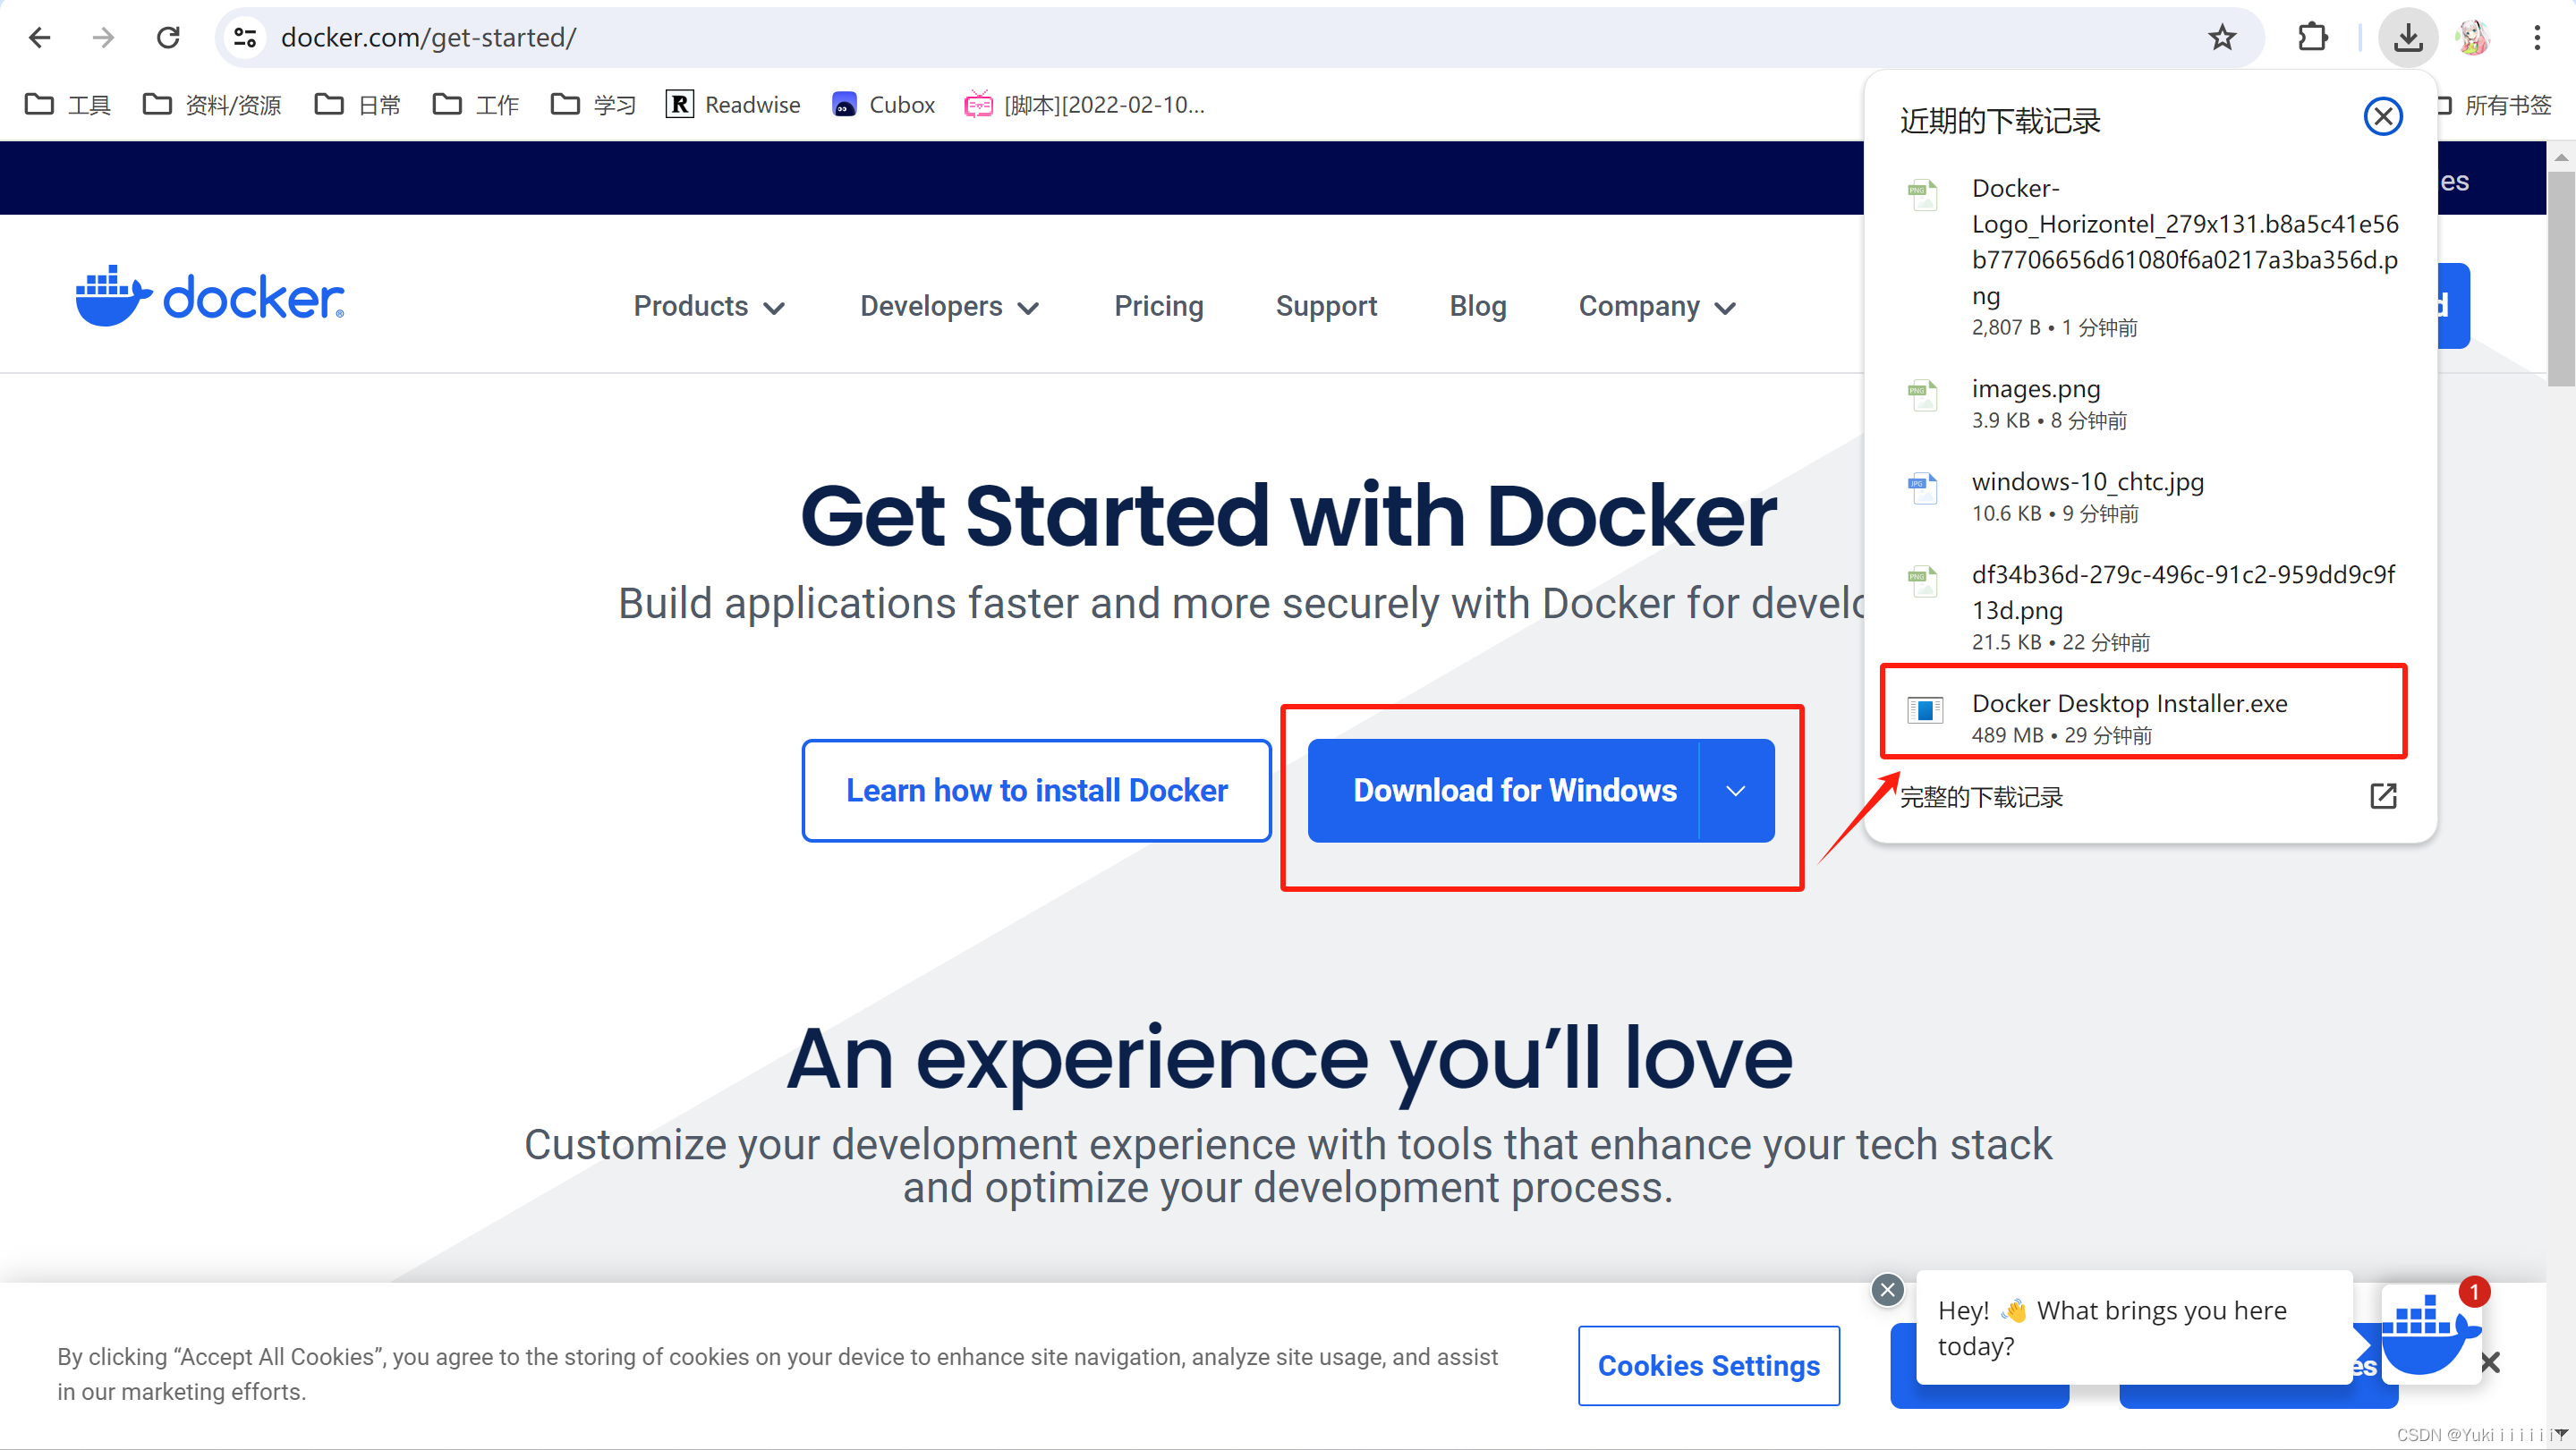Click Learn how to install Docker

[1036, 791]
